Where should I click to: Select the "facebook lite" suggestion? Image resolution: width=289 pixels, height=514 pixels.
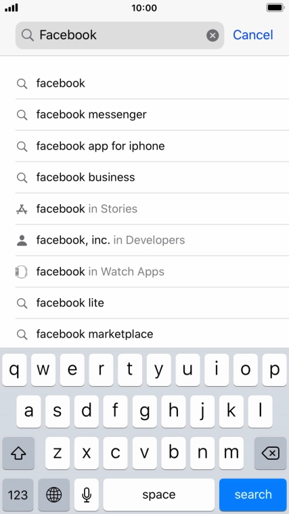pyautogui.click(x=152, y=303)
